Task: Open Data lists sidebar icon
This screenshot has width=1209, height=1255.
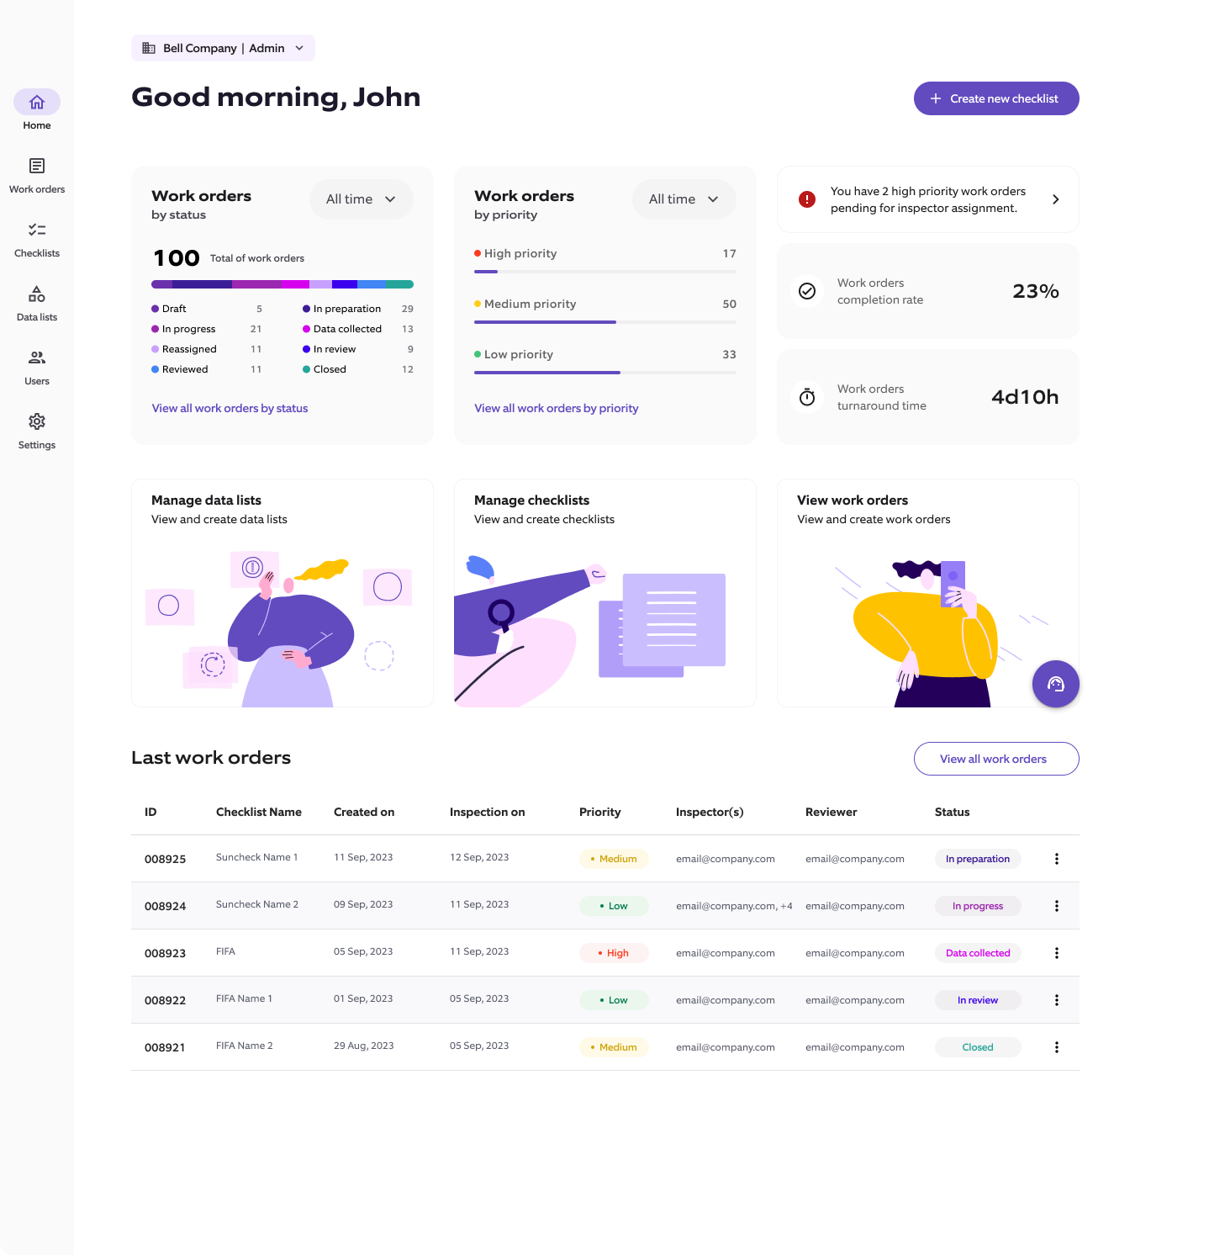Action: tap(37, 294)
